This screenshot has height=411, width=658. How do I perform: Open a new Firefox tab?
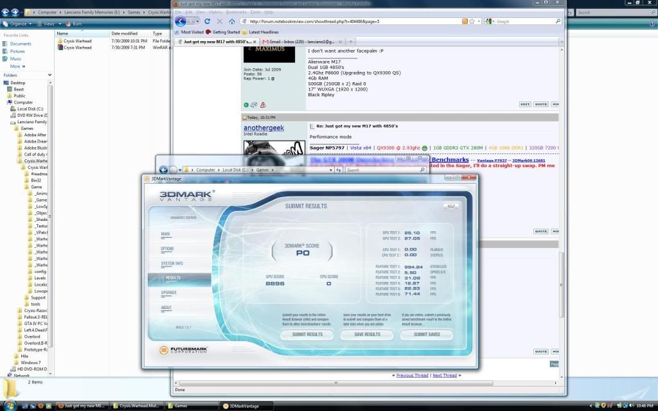[351, 42]
